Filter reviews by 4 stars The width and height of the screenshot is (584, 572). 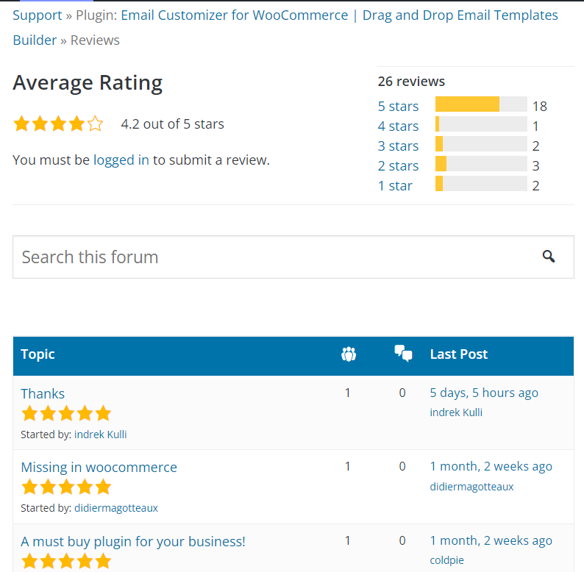point(398,126)
